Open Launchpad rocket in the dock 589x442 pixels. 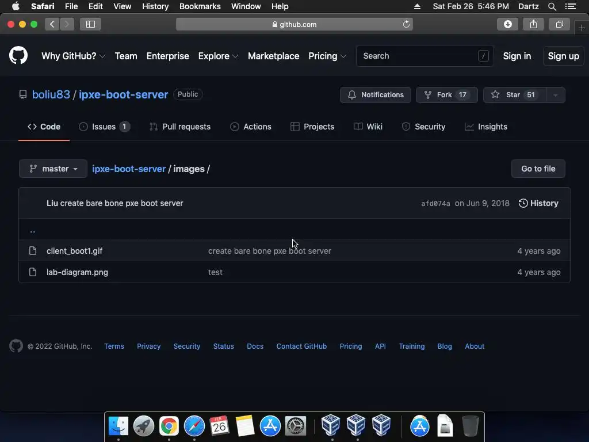143,426
